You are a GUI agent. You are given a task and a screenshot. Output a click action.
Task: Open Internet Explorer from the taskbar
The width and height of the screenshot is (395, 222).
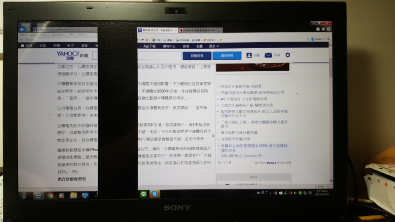(x=38, y=196)
